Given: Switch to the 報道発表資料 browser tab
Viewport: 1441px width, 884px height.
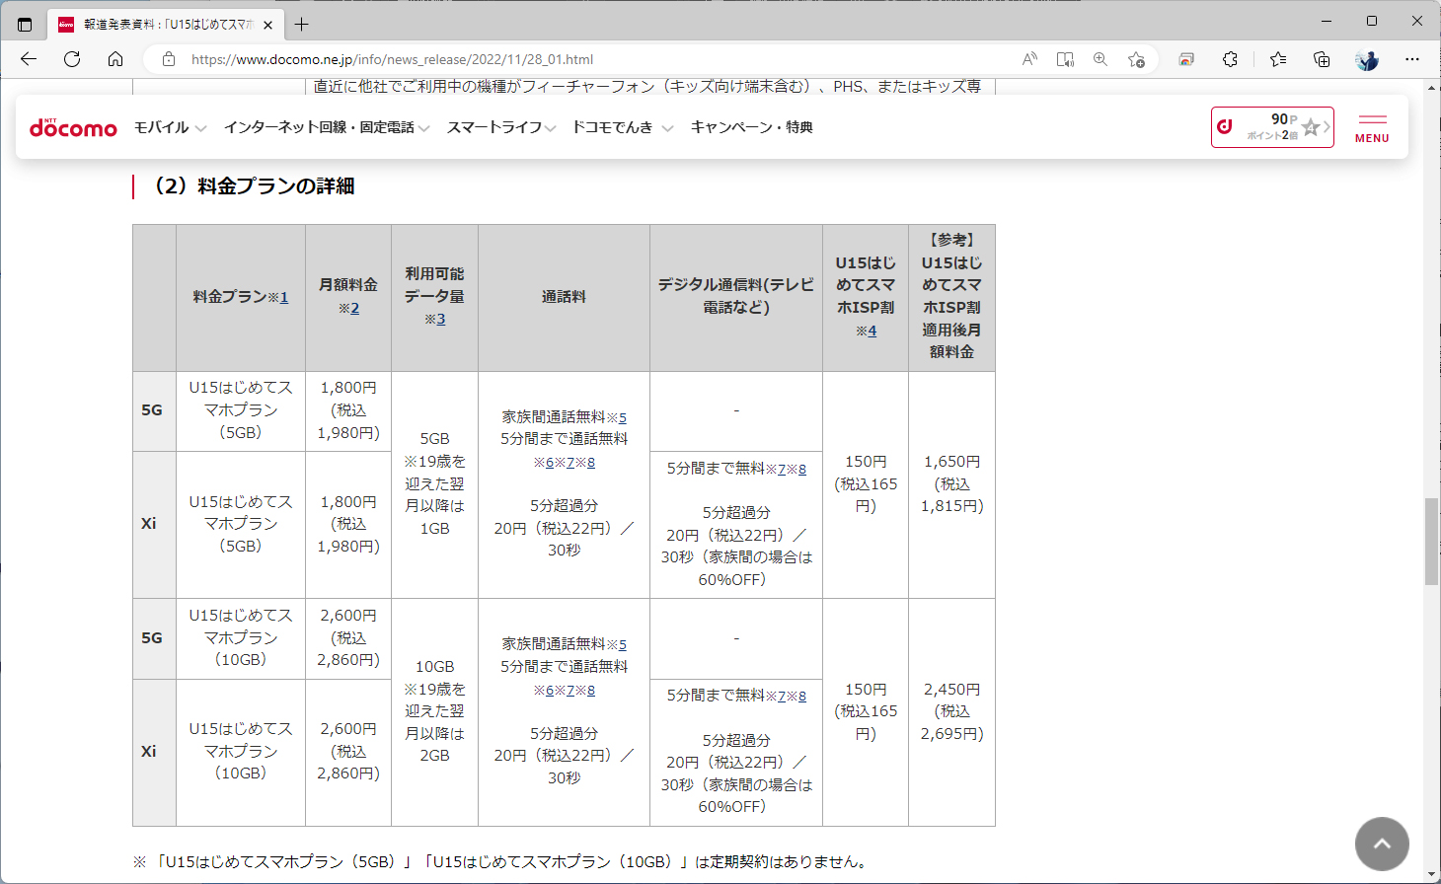Looking at the screenshot, I should (x=158, y=24).
